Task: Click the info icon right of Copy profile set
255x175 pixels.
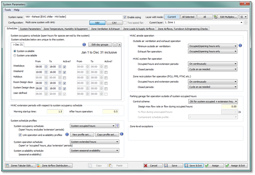Action: (x=122, y=134)
